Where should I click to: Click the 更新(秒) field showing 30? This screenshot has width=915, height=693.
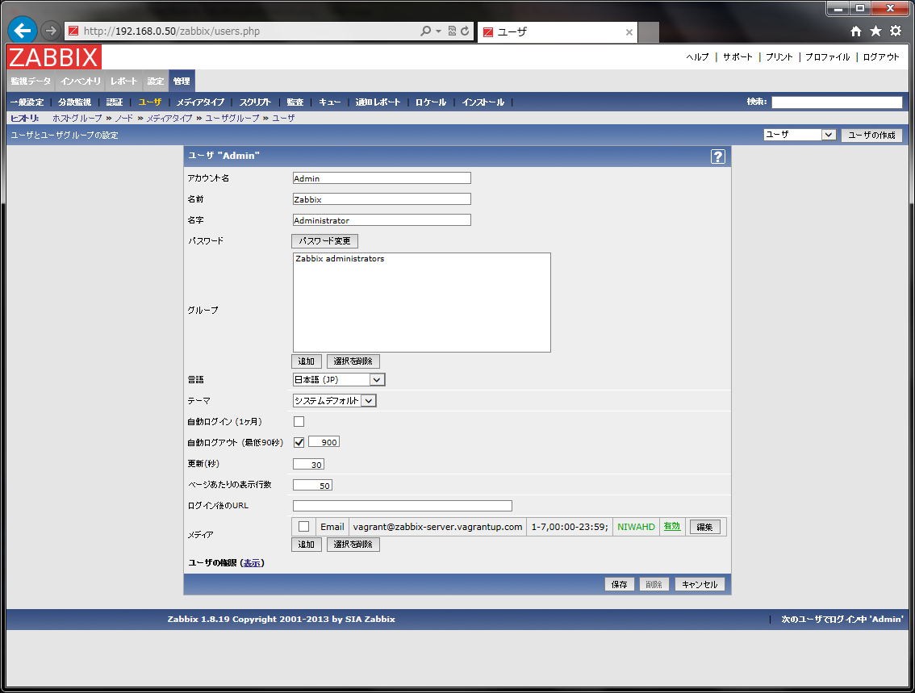tap(308, 465)
